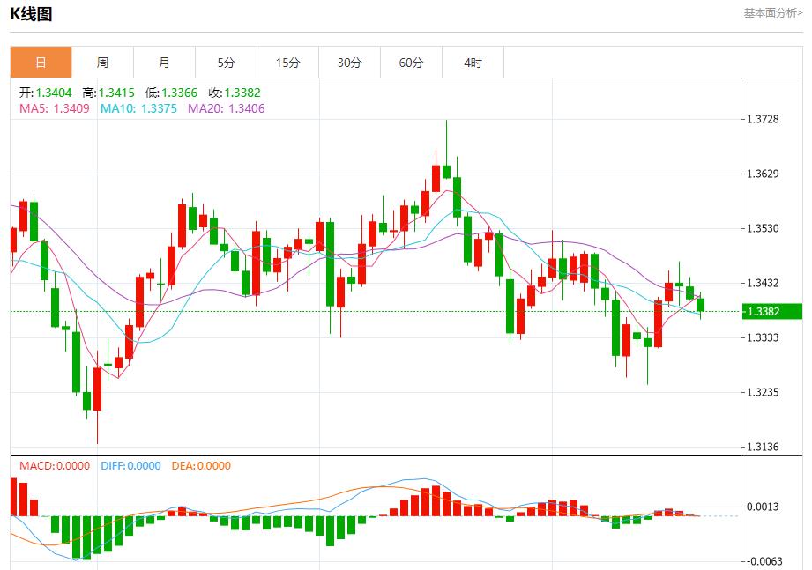Select the 60分 interval tab
Viewport: 812px width, 570px height.
pos(411,62)
